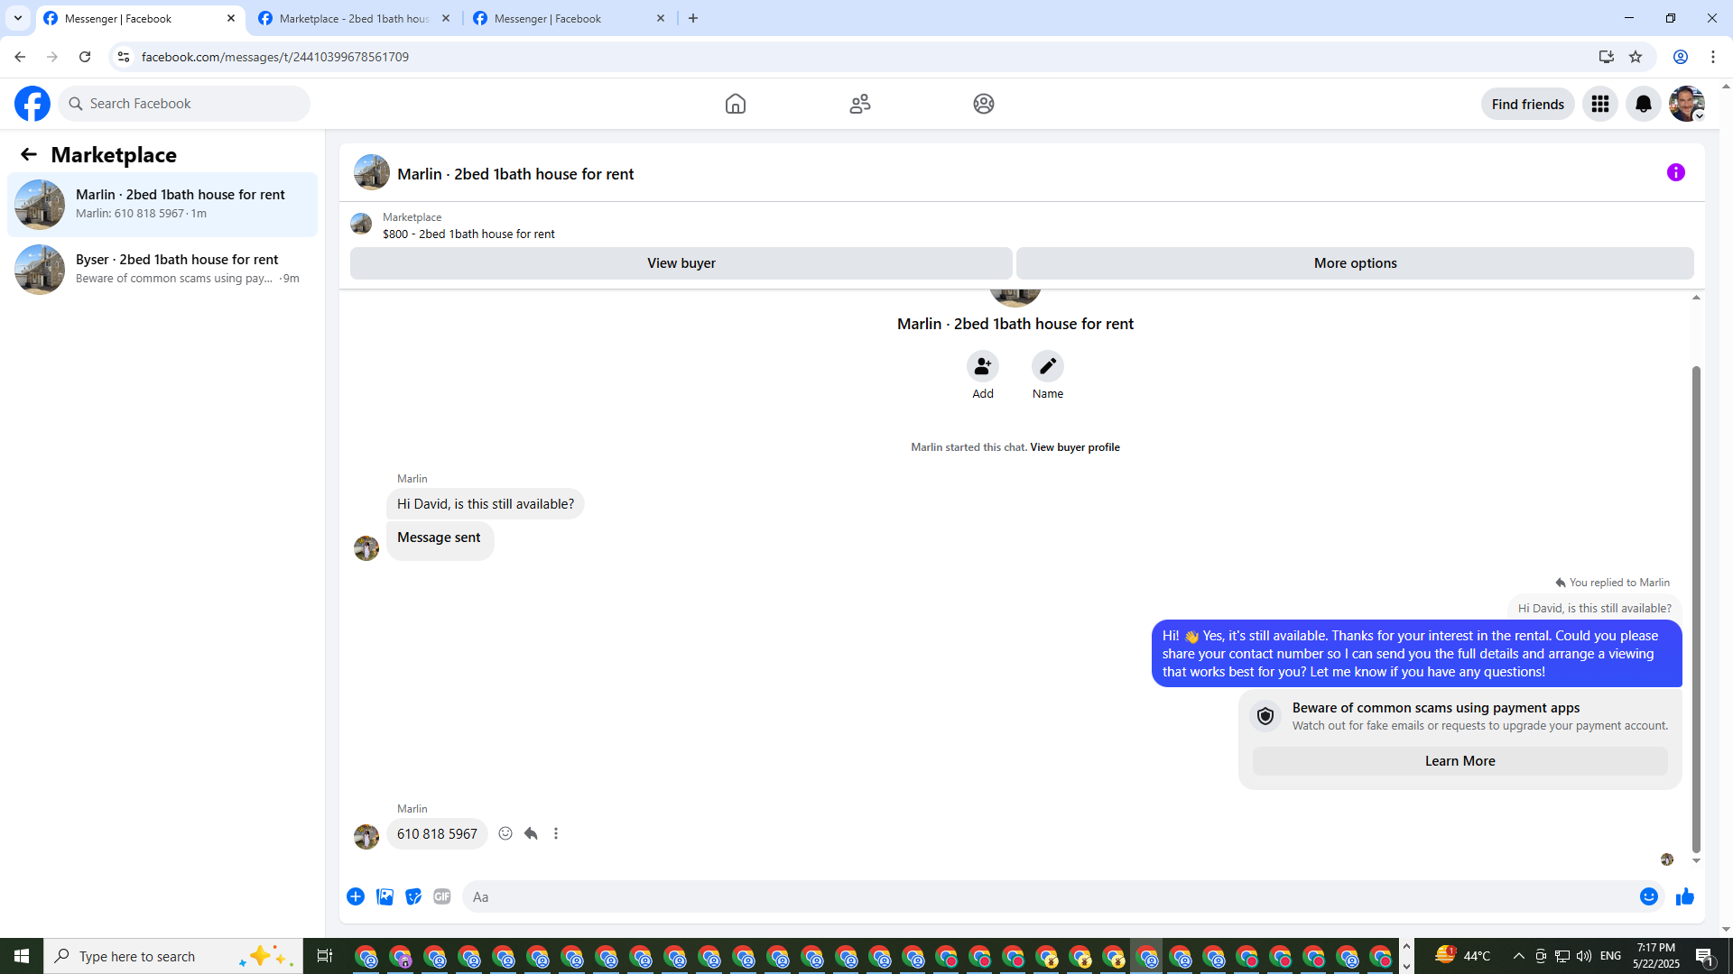Select the Marlin conversation in the list

tap(162, 205)
